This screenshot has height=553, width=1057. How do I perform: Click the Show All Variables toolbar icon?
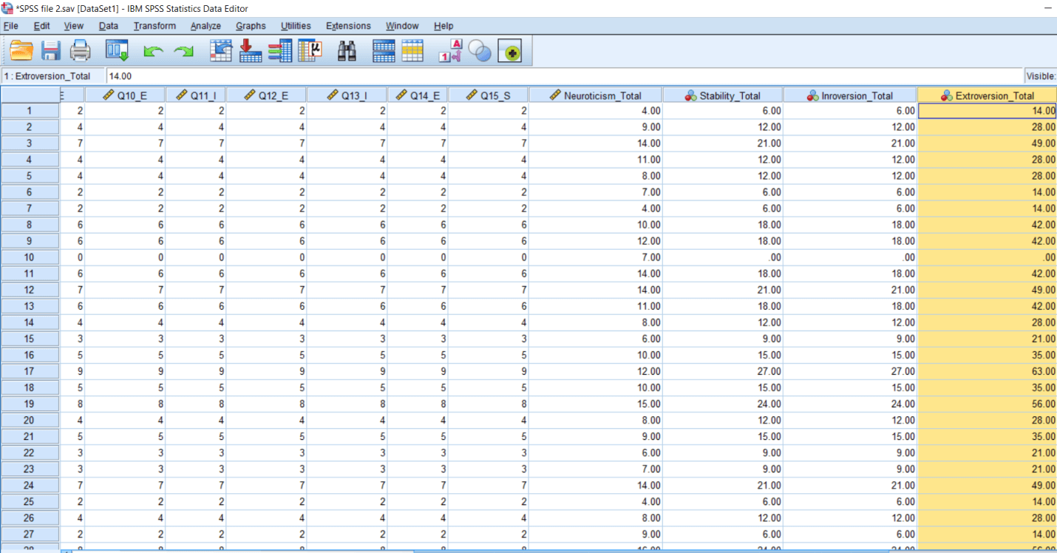509,50
